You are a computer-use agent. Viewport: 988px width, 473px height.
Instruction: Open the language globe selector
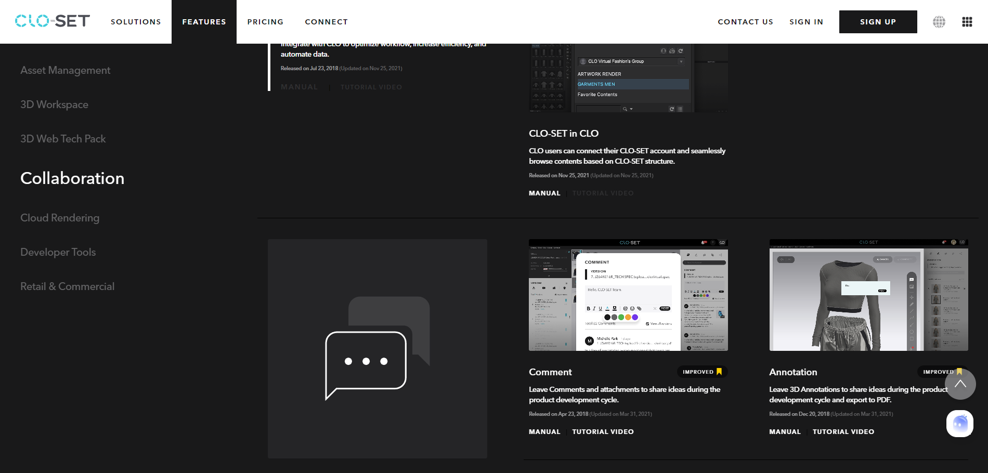pos(939,22)
